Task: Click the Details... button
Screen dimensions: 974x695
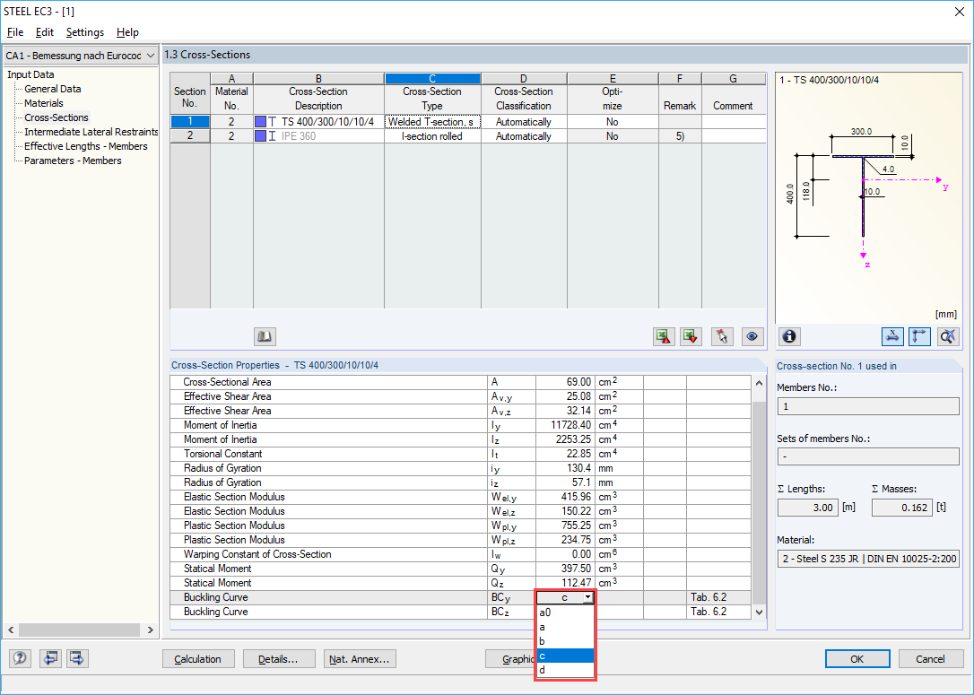Action: pos(279,659)
